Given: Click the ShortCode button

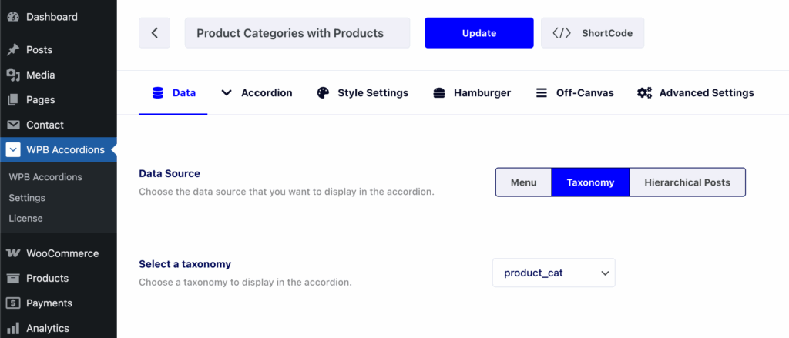Looking at the screenshot, I should (593, 33).
